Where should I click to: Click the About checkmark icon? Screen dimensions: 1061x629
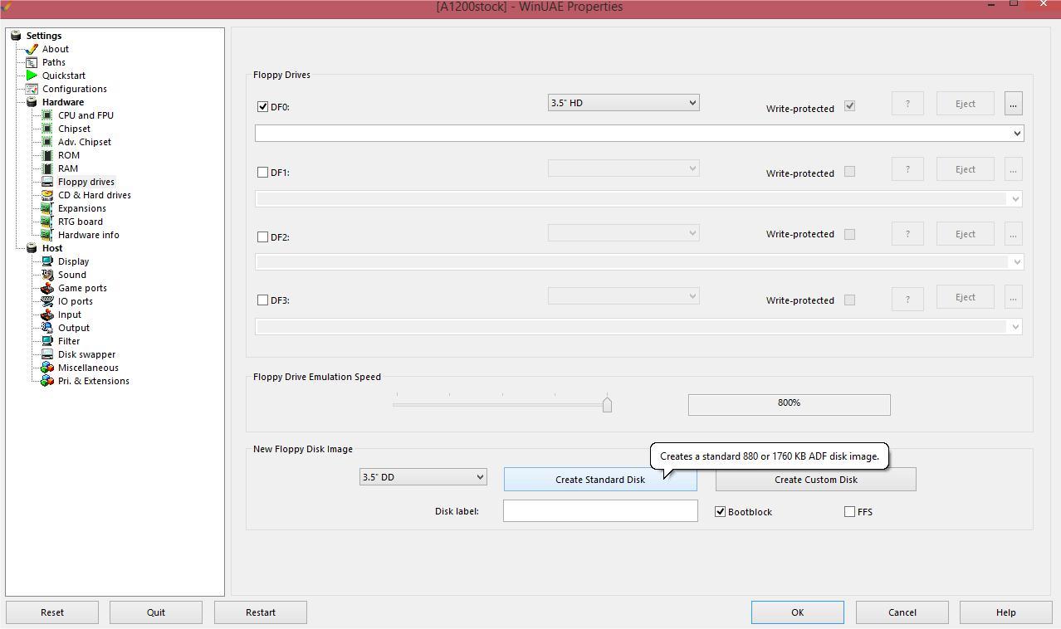[32, 49]
